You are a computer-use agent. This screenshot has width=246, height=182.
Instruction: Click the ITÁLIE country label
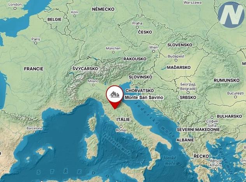(123, 120)
